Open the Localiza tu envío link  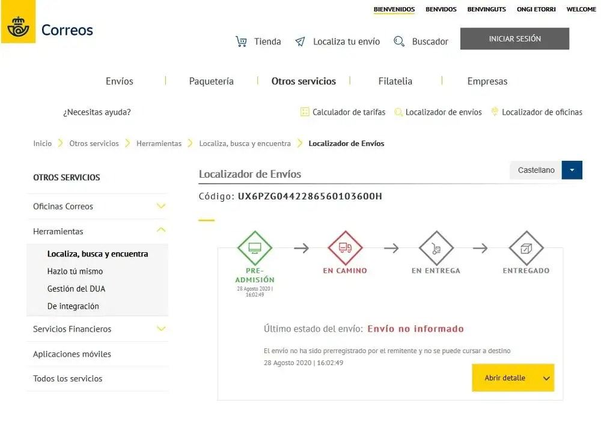(x=347, y=41)
